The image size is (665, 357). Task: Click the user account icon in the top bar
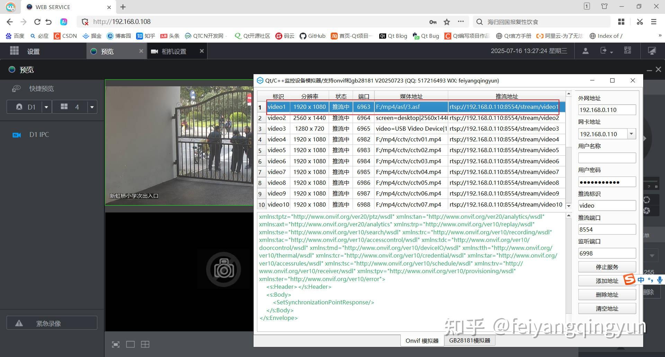585,51
